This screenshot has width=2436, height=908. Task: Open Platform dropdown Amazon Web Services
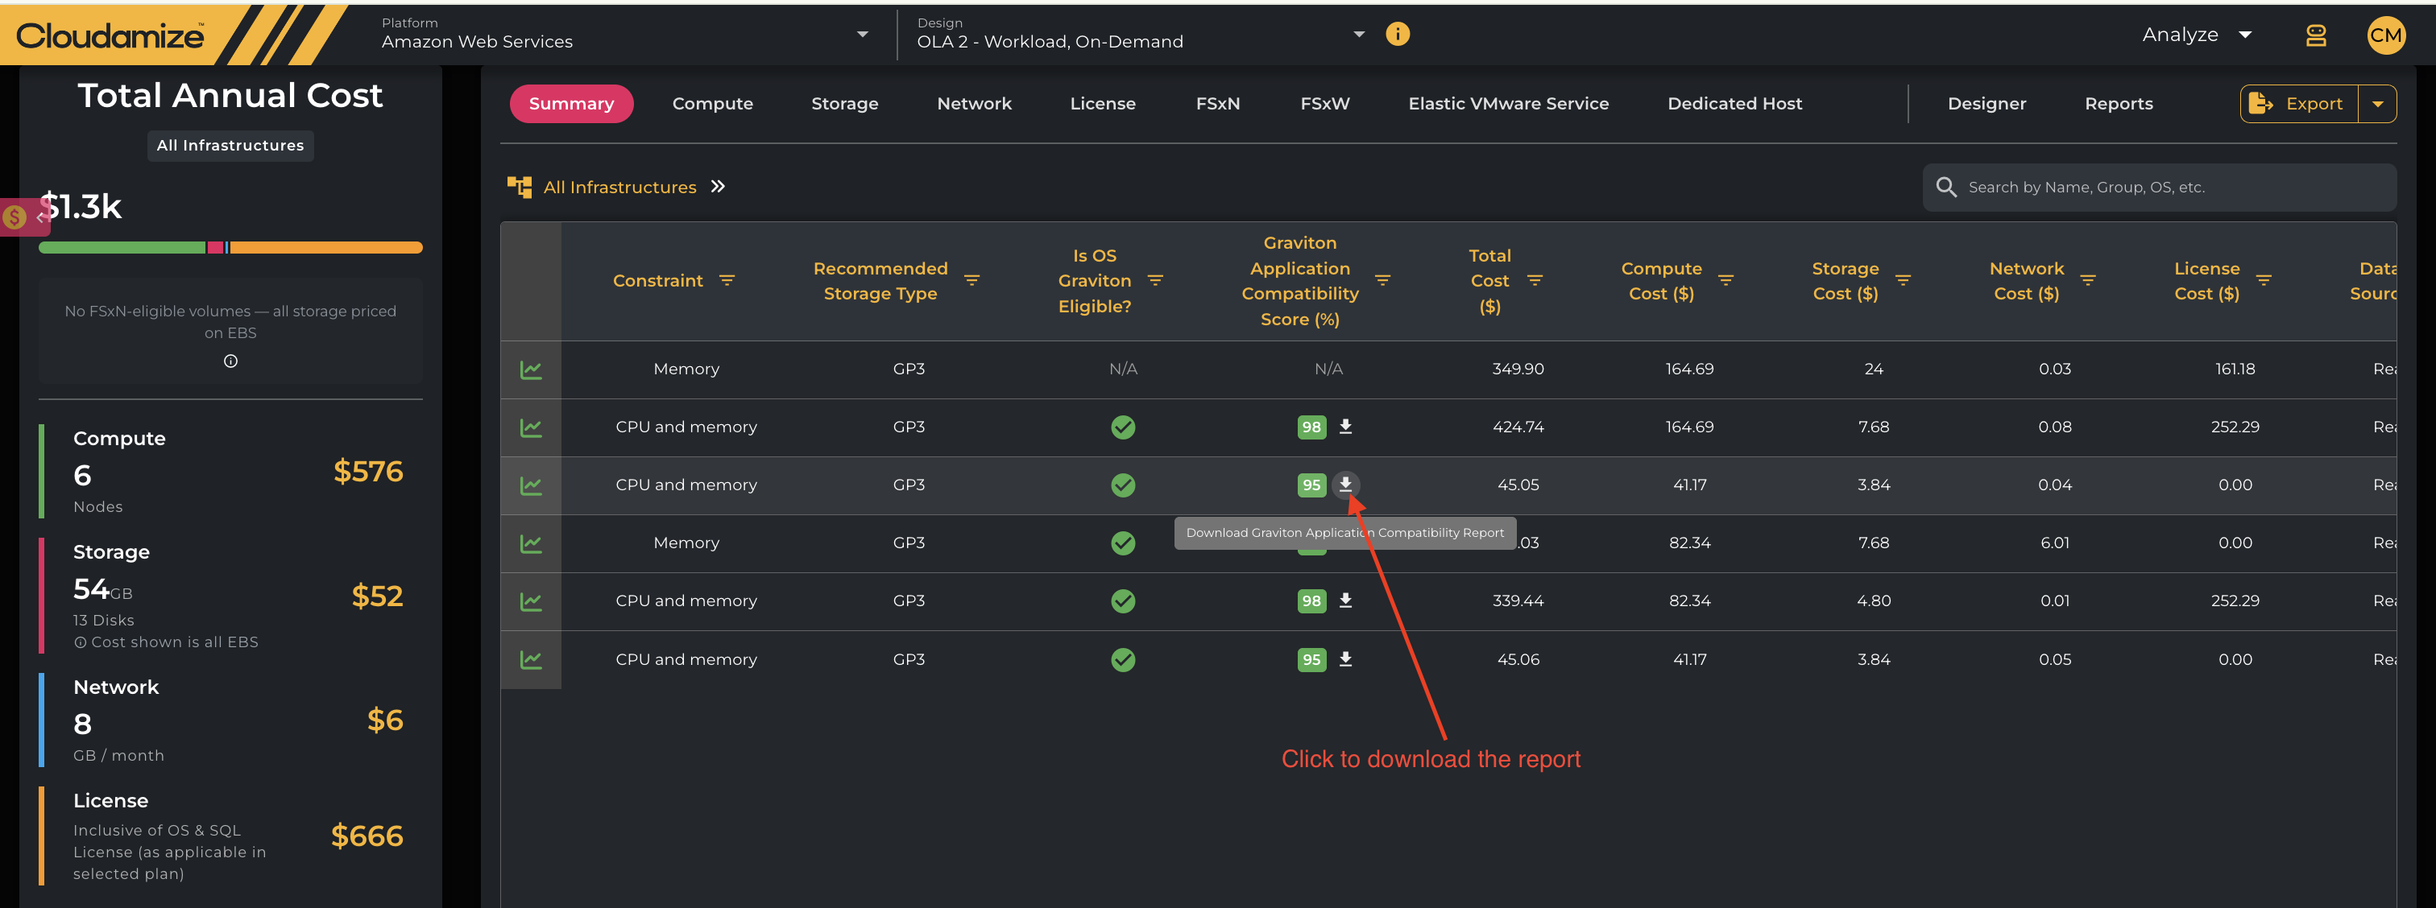tap(625, 34)
